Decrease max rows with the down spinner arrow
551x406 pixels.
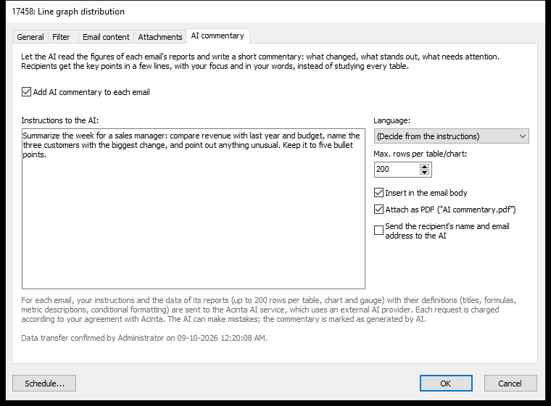pyautogui.click(x=425, y=173)
